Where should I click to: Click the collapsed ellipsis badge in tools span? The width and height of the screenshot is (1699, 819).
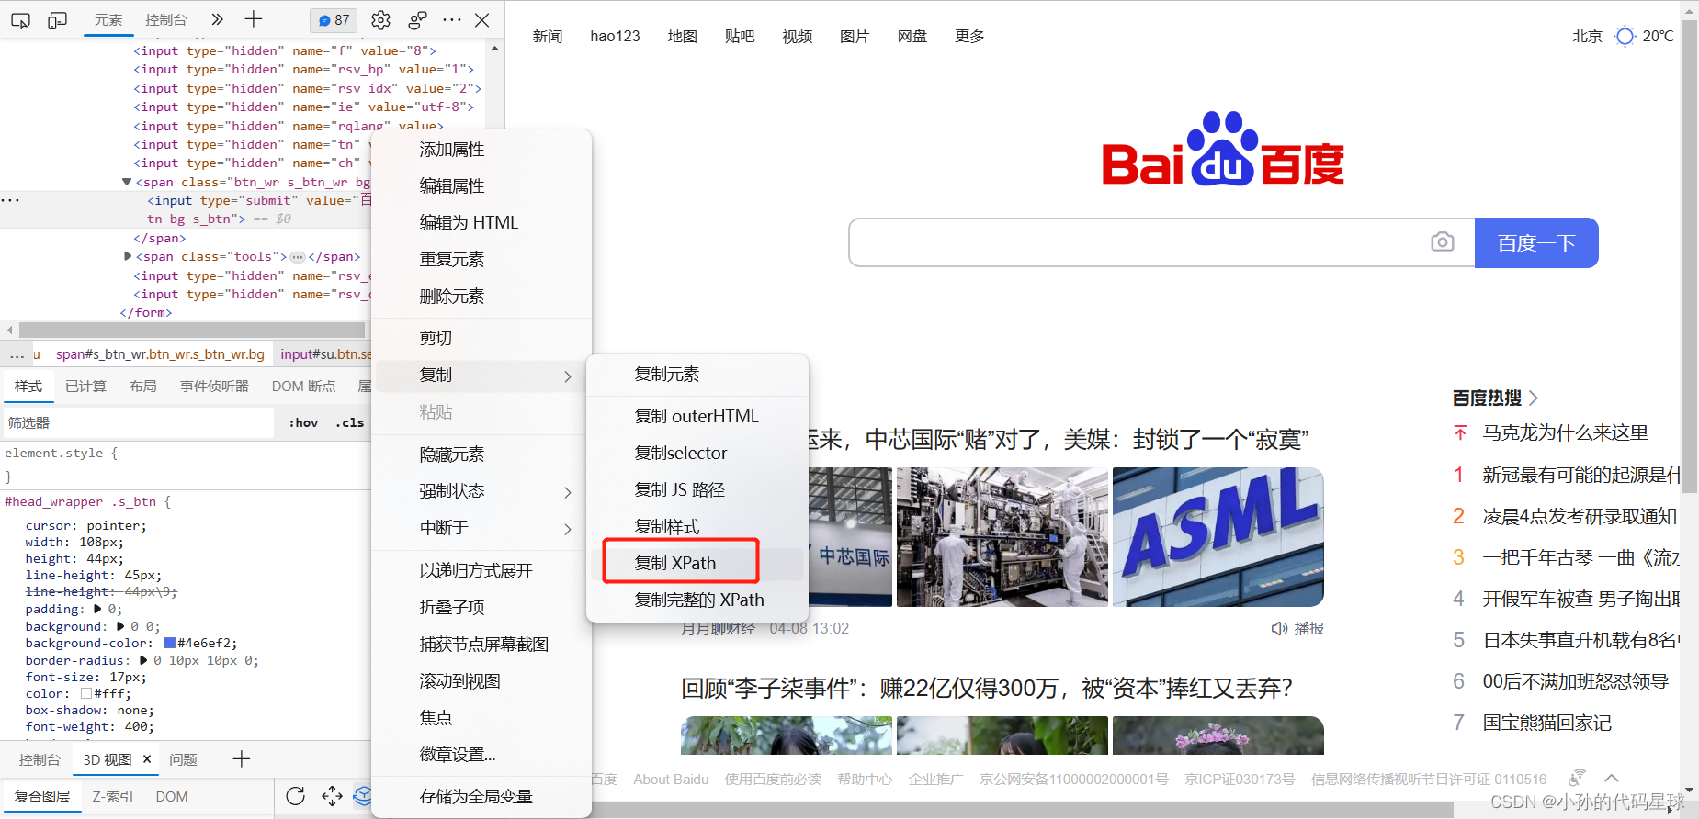[x=297, y=257]
